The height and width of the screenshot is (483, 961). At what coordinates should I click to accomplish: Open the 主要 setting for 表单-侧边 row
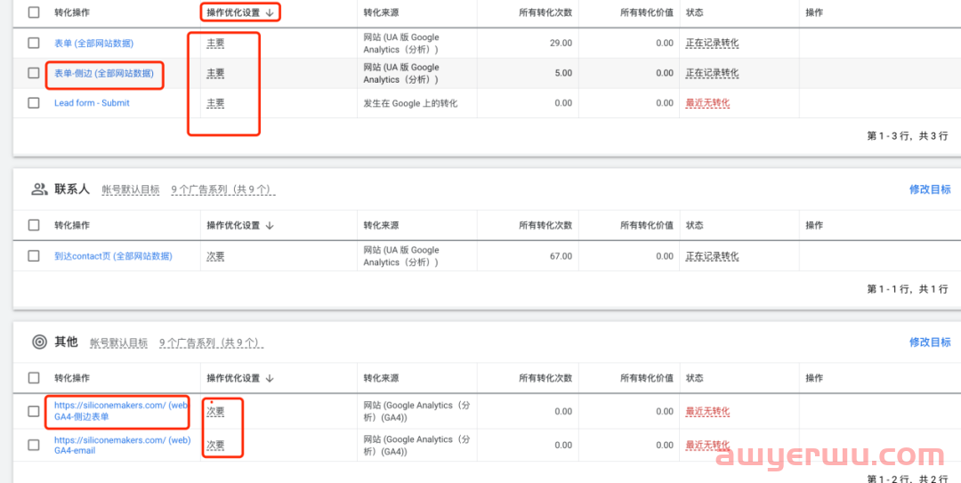pos(215,73)
